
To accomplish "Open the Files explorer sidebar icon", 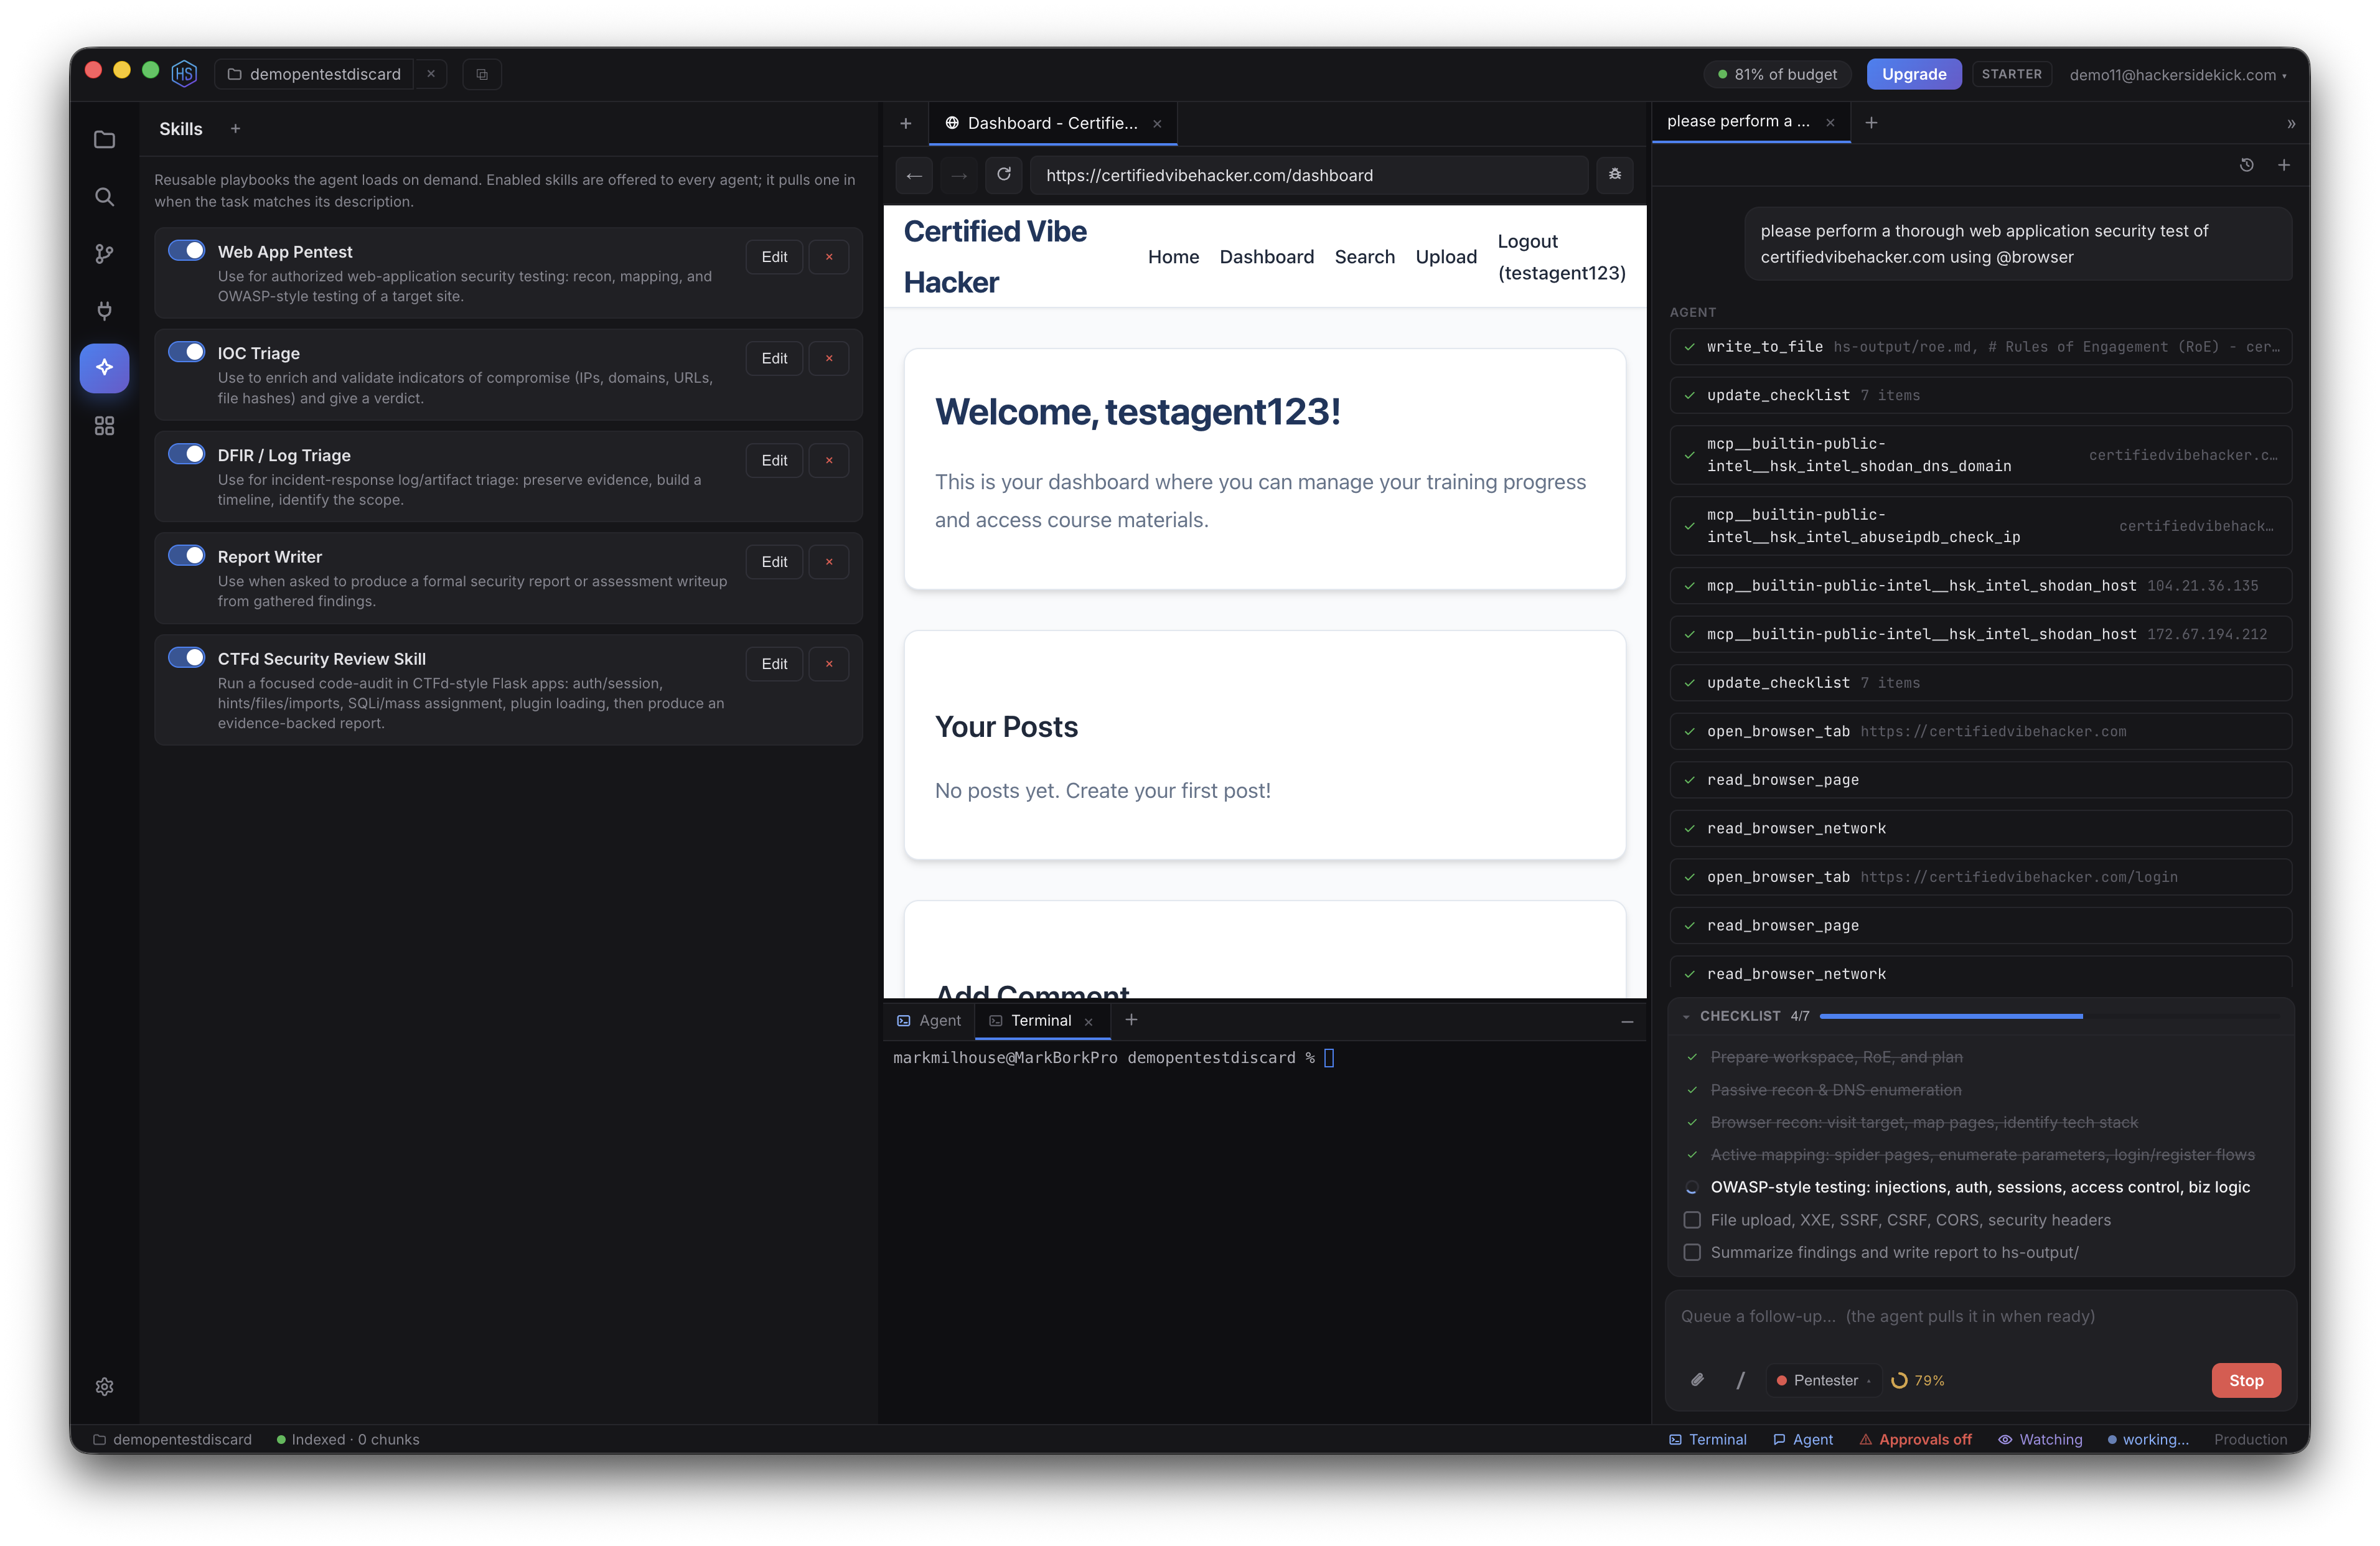I will [x=104, y=139].
